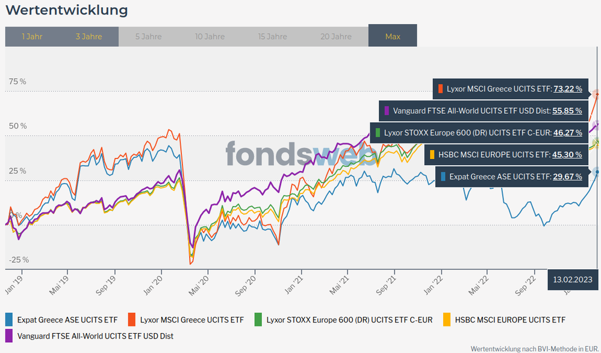This screenshot has height=353, width=601.
Task: Toggle HSBC MSCI EUROPE legend entry
Action: (509, 320)
